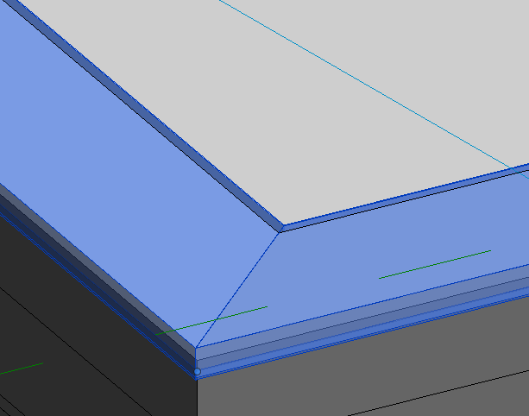Select the green line on the right blue slope
The width and height of the screenshot is (529, 416).
pos(434,264)
